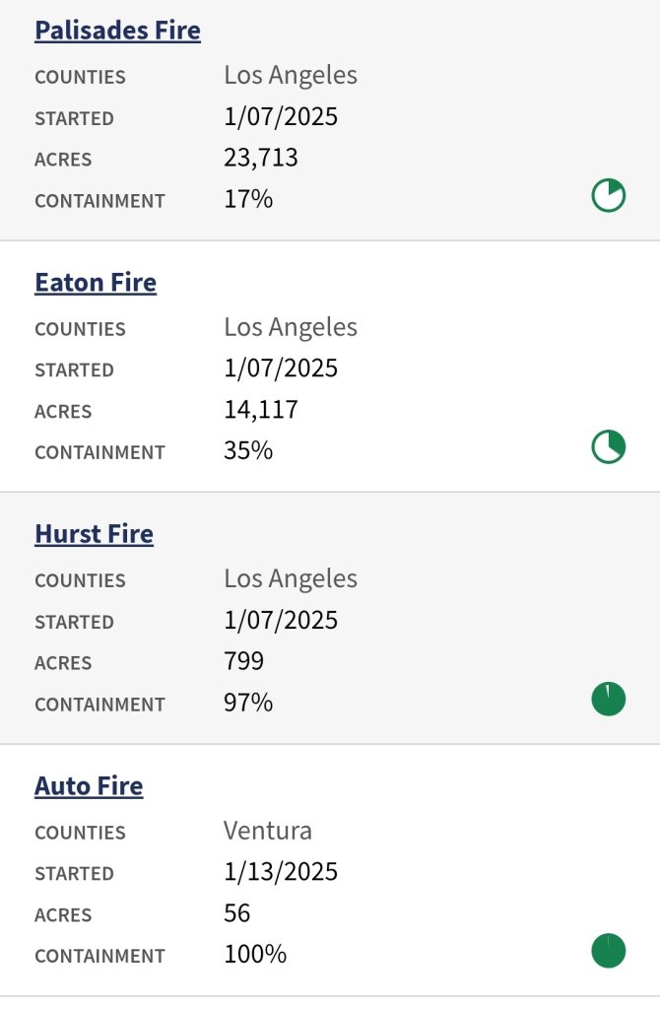The height and width of the screenshot is (1009, 660).
Task: Click the 1/13/2025 start date
Action: [x=281, y=872]
